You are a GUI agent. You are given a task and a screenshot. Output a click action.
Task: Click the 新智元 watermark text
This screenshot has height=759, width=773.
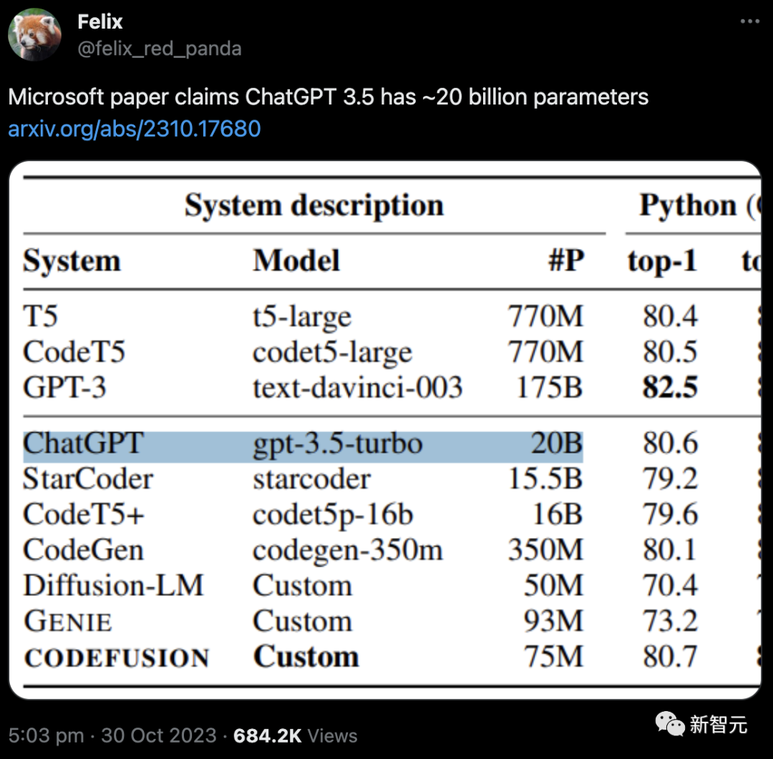click(718, 725)
